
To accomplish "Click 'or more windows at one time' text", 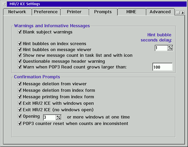I will 98,117.
